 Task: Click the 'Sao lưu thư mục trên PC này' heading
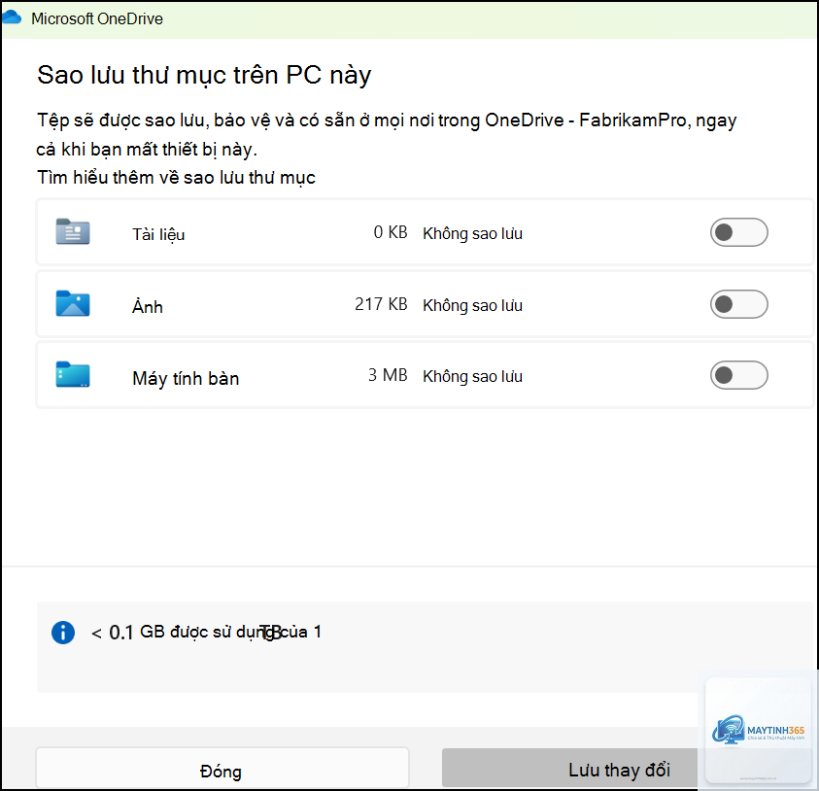tap(204, 75)
